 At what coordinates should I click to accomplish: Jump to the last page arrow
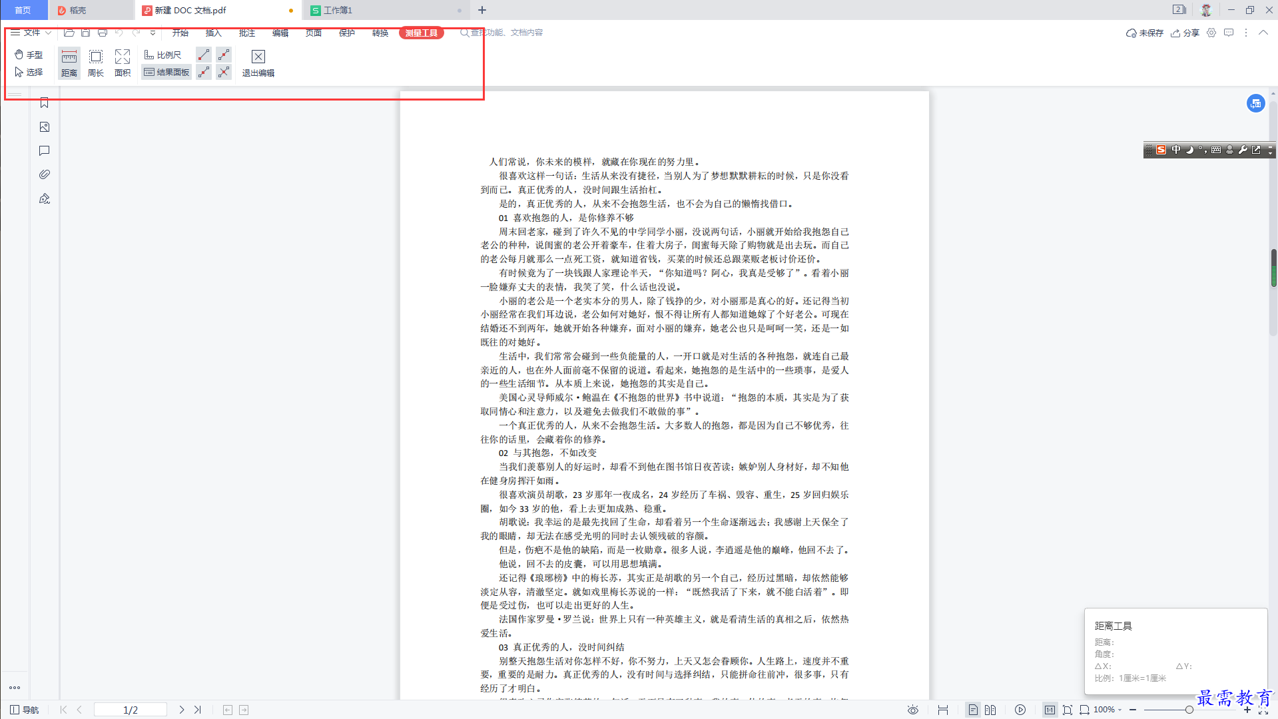(x=198, y=710)
